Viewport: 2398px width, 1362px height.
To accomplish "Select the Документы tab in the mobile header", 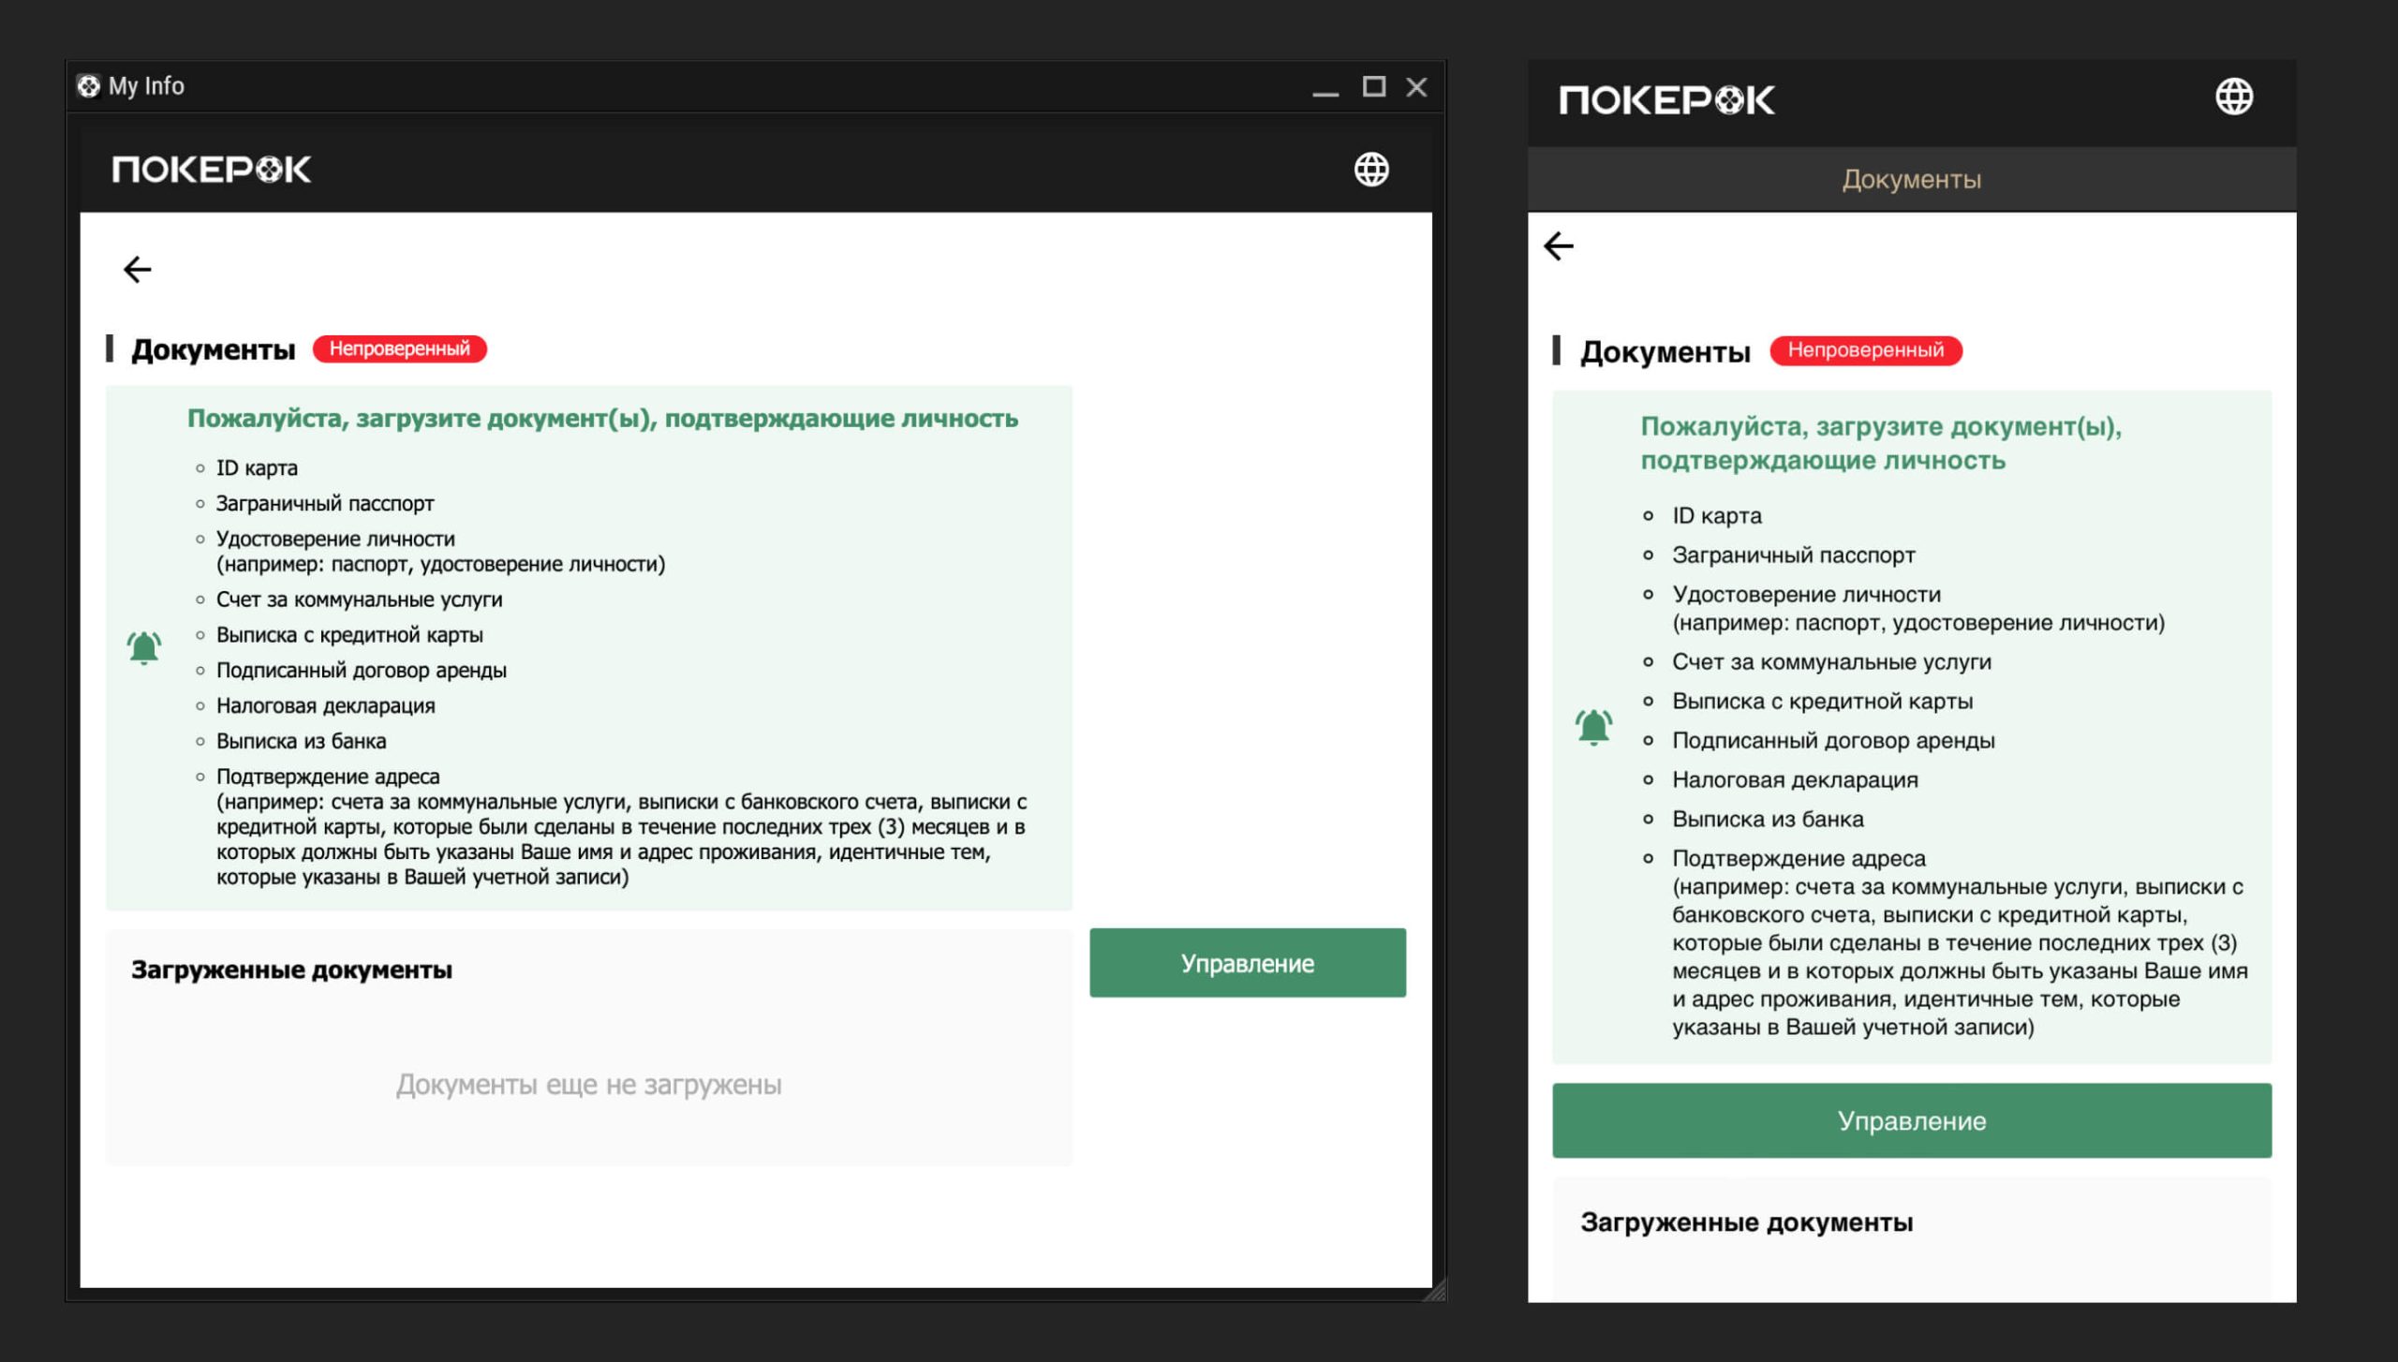I will pyautogui.click(x=1910, y=179).
